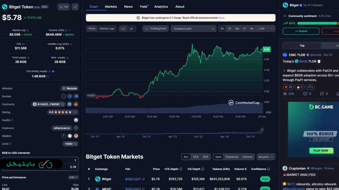Expand the All pairs filter dropdown

click(266, 157)
